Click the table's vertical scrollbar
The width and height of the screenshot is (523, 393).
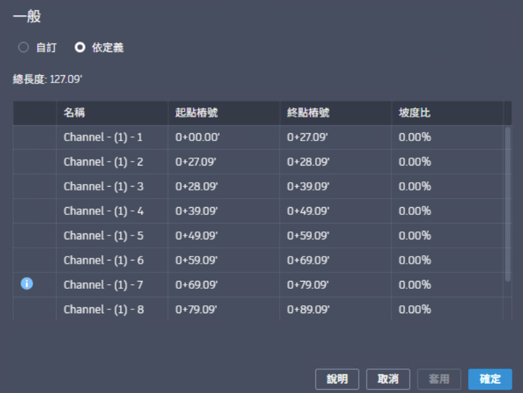click(507, 204)
